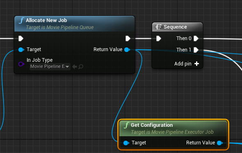Click function icon on Get Configuration
Viewport: 242px width, 153px height.
(126, 125)
